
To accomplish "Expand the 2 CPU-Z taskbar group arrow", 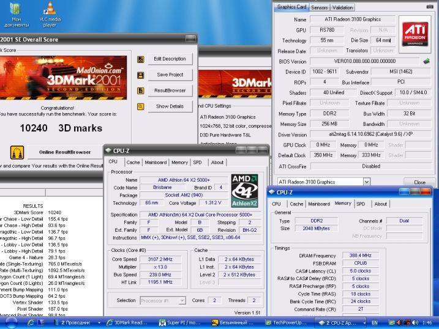I will tap(364, 323).
